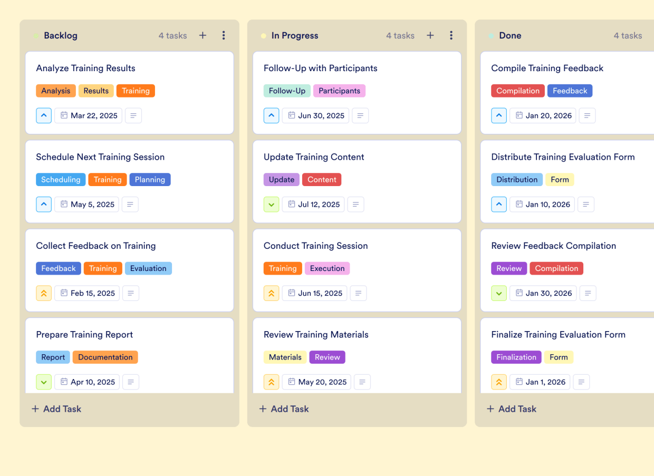Image resolution: width=654 pixels, height=476 pixels.
Task: Click the description icon on Finalize Training Evaluation Form
Action: coord(582,382)
